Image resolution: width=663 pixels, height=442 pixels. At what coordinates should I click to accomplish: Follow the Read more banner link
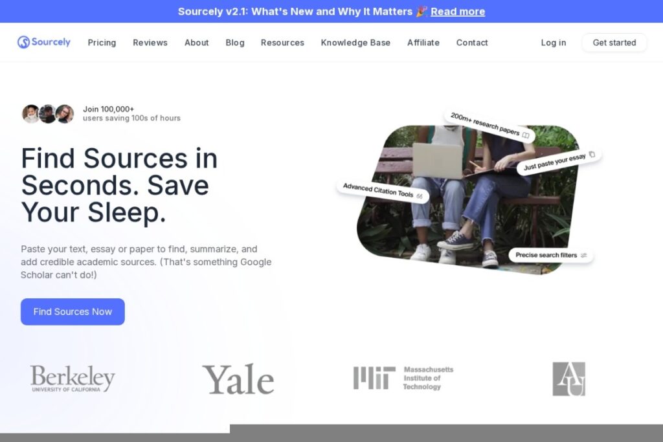pos(458,12)
